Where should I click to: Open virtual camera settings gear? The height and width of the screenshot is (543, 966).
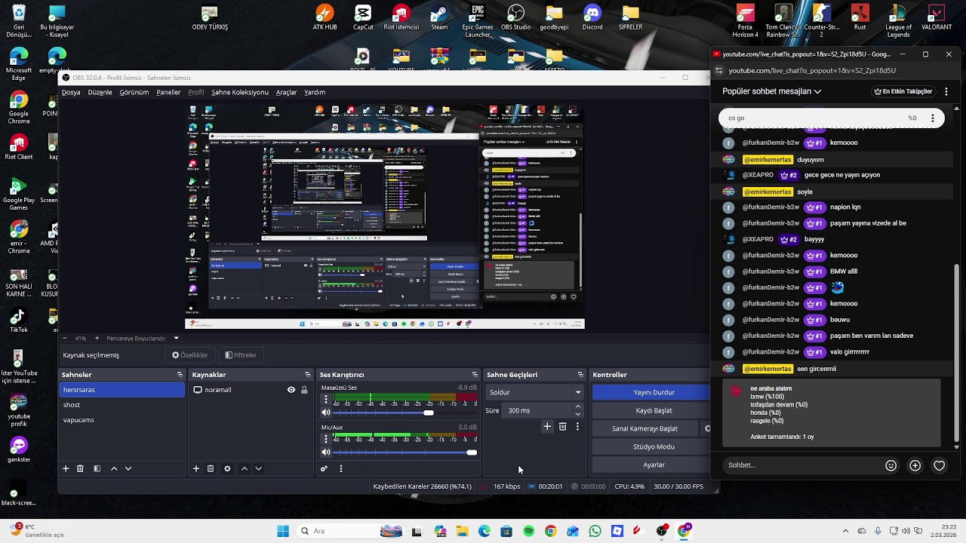click(707, 428)
